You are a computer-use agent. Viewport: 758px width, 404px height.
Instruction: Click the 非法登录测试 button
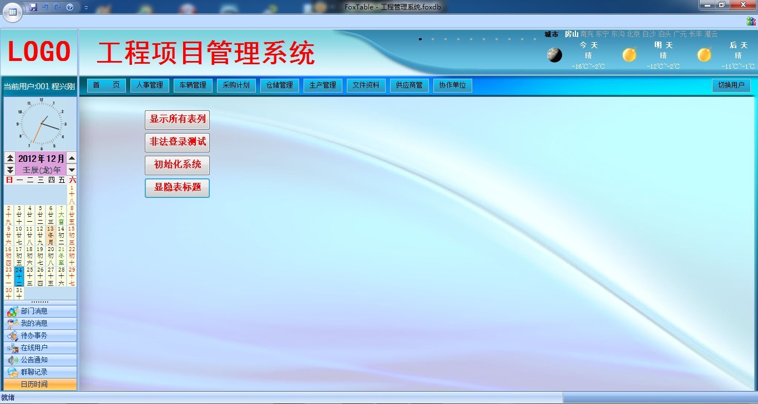(x=178, y=142)
